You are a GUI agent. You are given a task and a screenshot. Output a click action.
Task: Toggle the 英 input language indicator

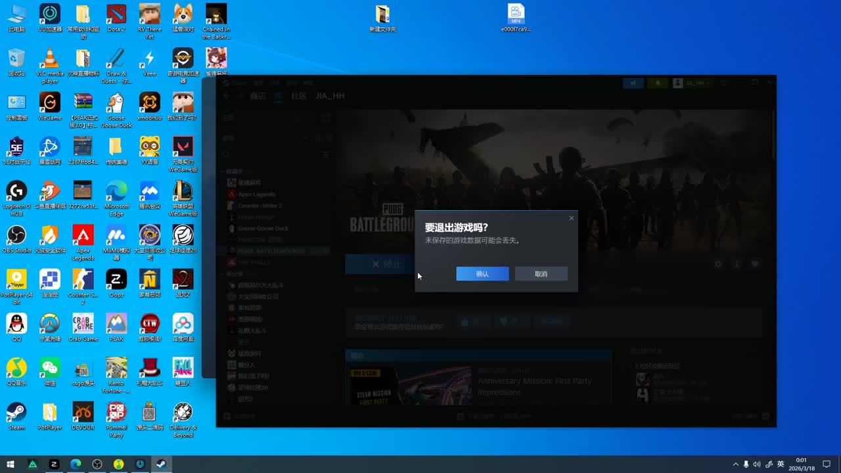point(781,464)
